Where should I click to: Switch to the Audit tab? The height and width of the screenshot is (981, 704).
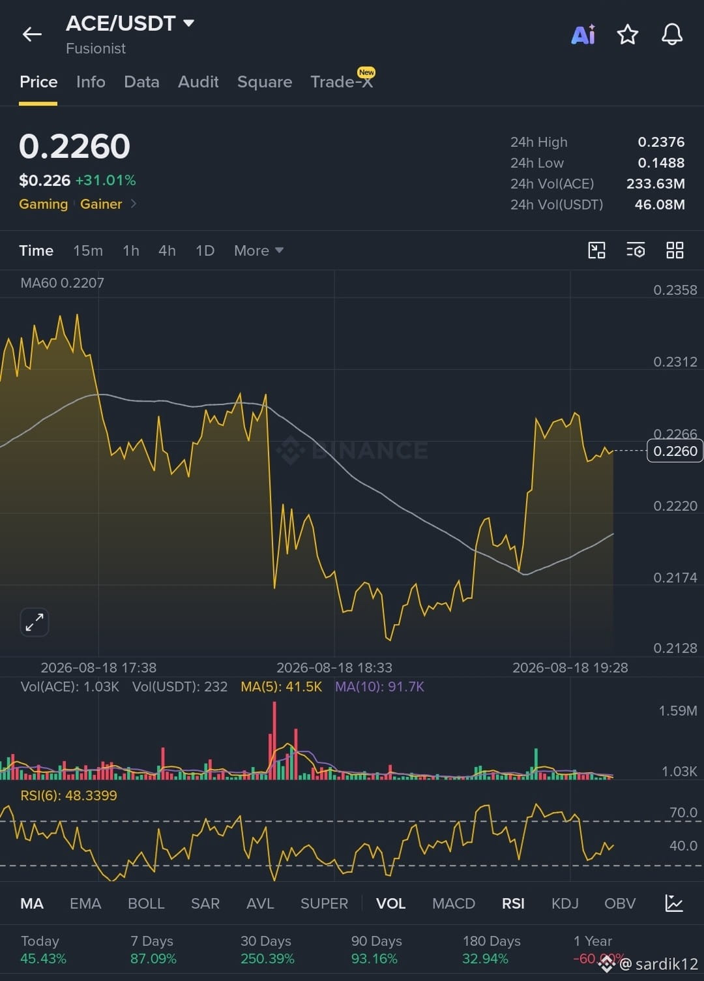coord(198,82)
